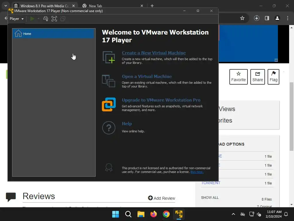Click the green Power On play button
Screen dimensions: 294x221
tap(32, 19)
